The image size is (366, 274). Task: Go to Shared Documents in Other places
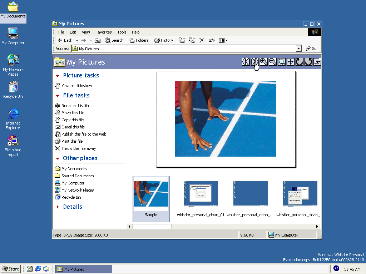coord(78,176)
